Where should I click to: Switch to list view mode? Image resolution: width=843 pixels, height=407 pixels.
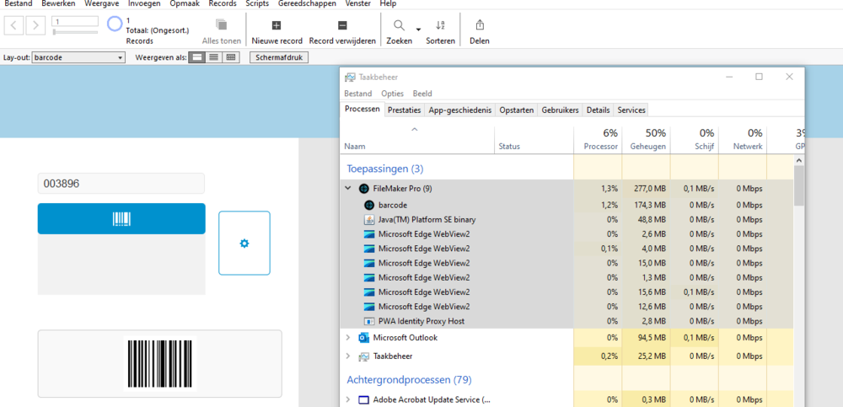[x=214, y=57]
